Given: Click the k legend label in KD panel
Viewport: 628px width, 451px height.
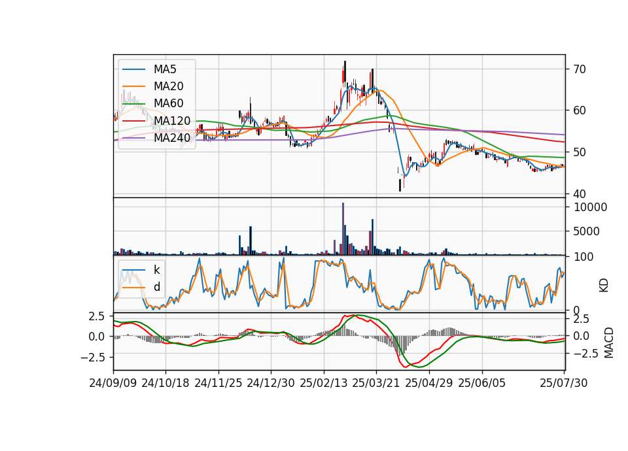Looking at the screenshot, I should point(156,270).
